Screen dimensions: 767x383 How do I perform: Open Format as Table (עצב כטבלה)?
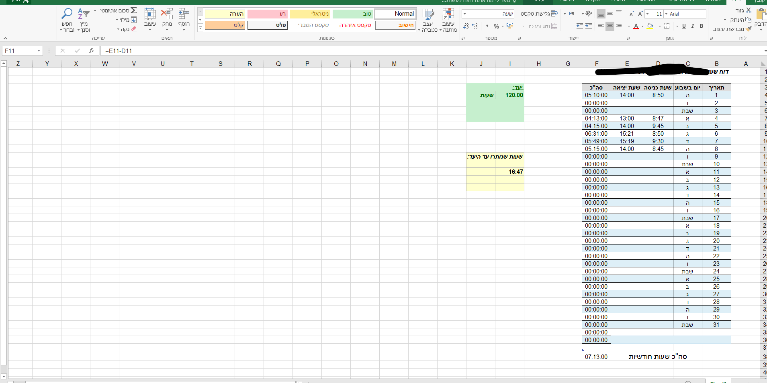point(428,20)
